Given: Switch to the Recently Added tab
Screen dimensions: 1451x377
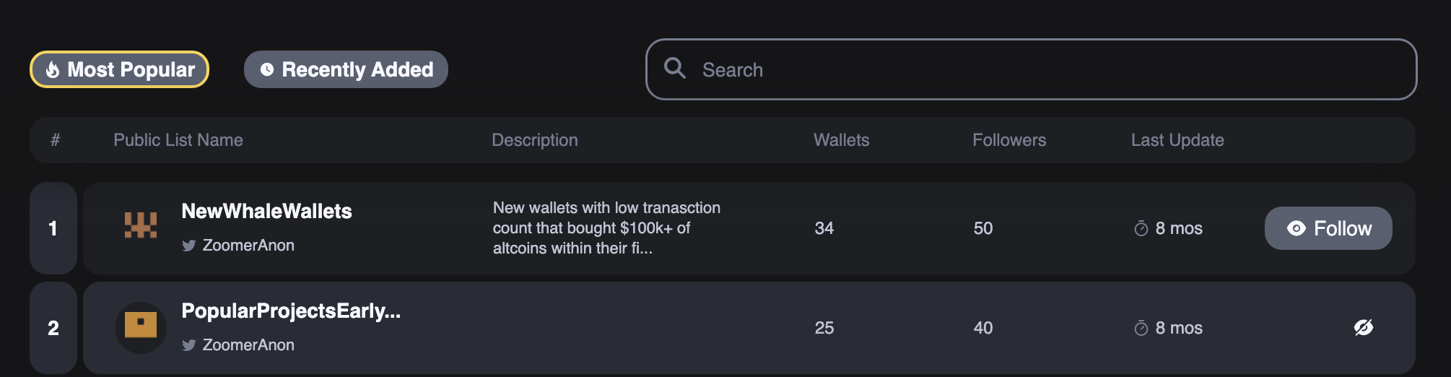Looking at the screenshot, I should tap(346, 69).
